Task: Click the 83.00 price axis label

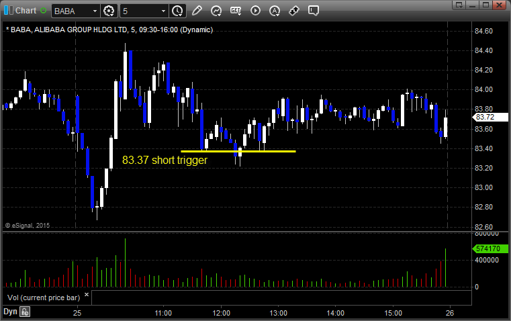Action: [483, 188]
